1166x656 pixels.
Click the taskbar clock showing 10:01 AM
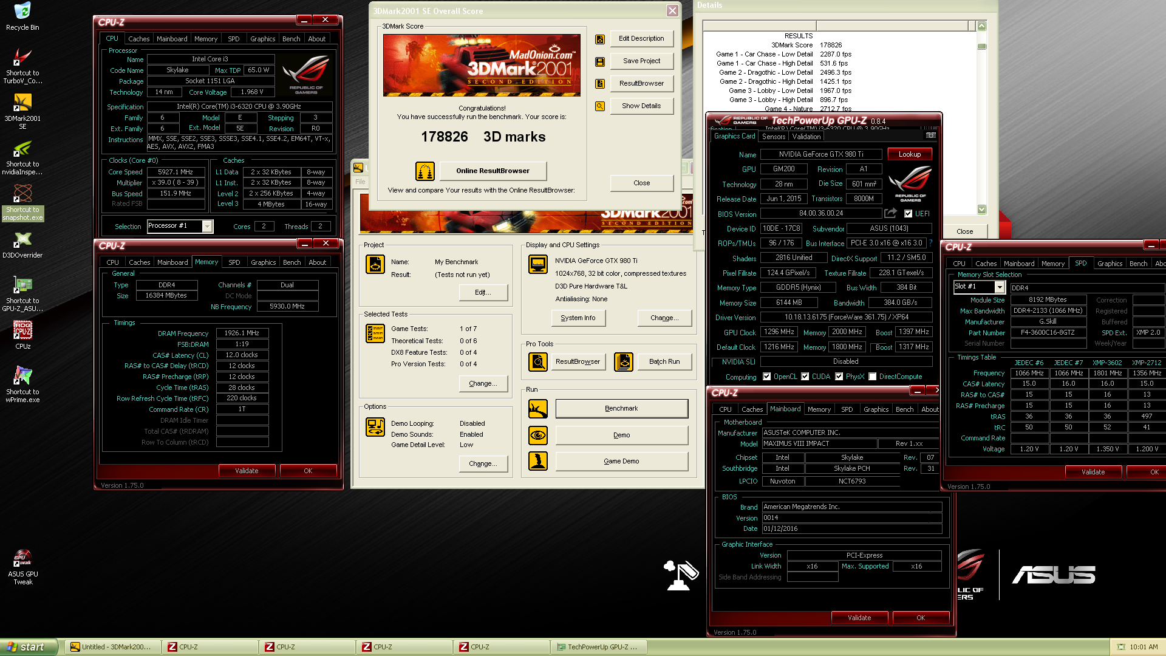coord(1144,647)
